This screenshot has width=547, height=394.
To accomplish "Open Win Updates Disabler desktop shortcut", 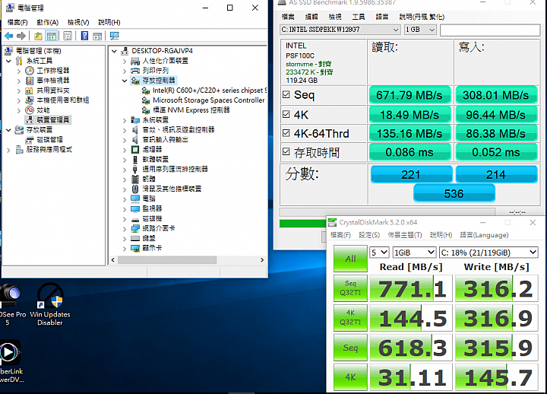I will pos(50,304).
